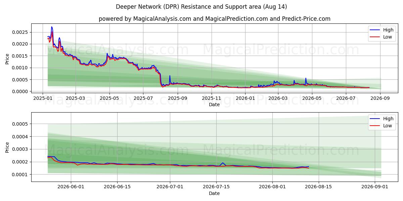The image size is (403, 201).
Task: Click the 2026-09-01 date tick label
Action: point(375,187)
